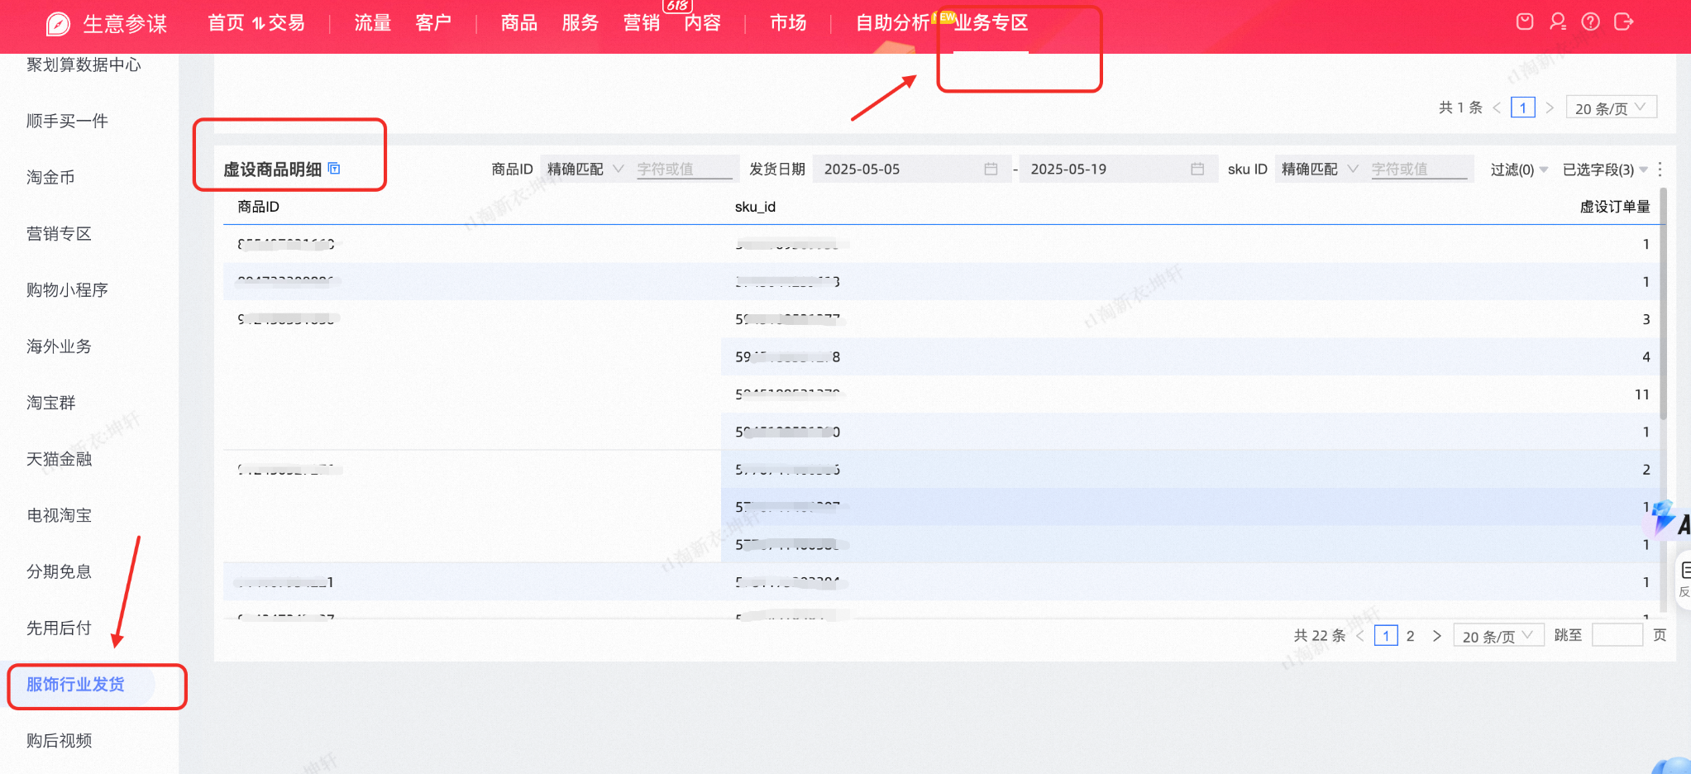Viewport: 1691px width, 774px height.
Task: Open the three-dot more options menu
Action: [1660, 169]
